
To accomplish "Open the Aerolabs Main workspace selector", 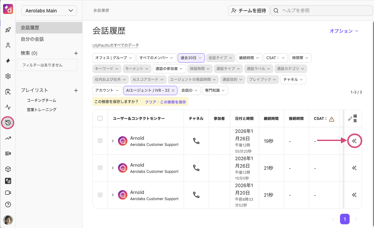I will [x=49, y=11].
